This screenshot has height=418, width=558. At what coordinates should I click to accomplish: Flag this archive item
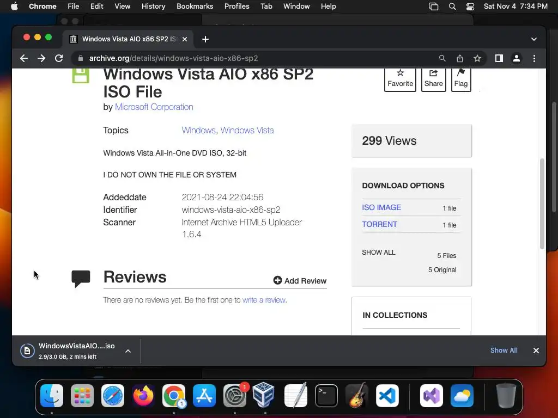461,79
